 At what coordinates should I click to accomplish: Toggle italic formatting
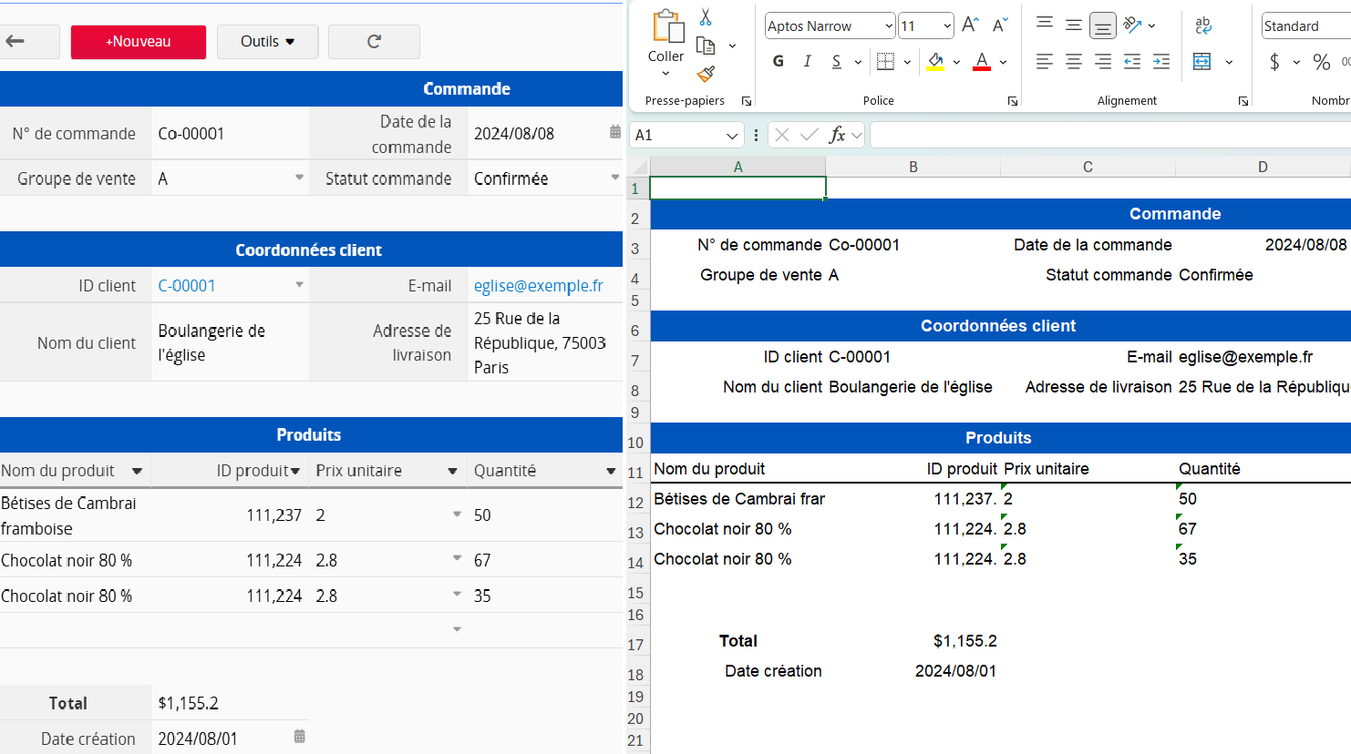coord(807,60)
